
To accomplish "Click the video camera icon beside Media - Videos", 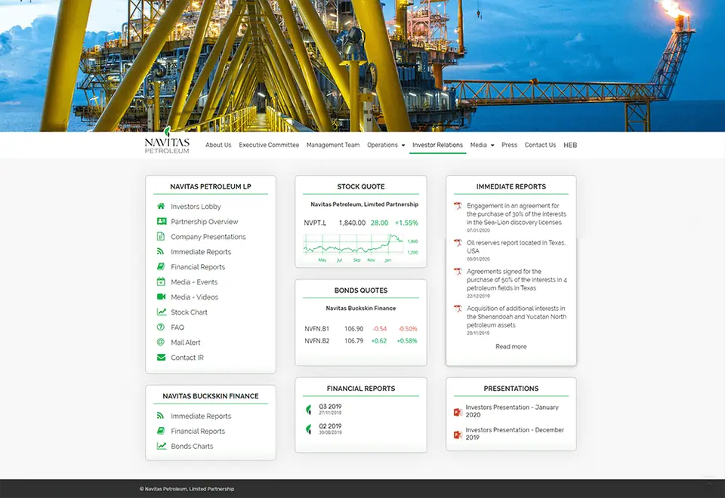I will click(162, 297).
